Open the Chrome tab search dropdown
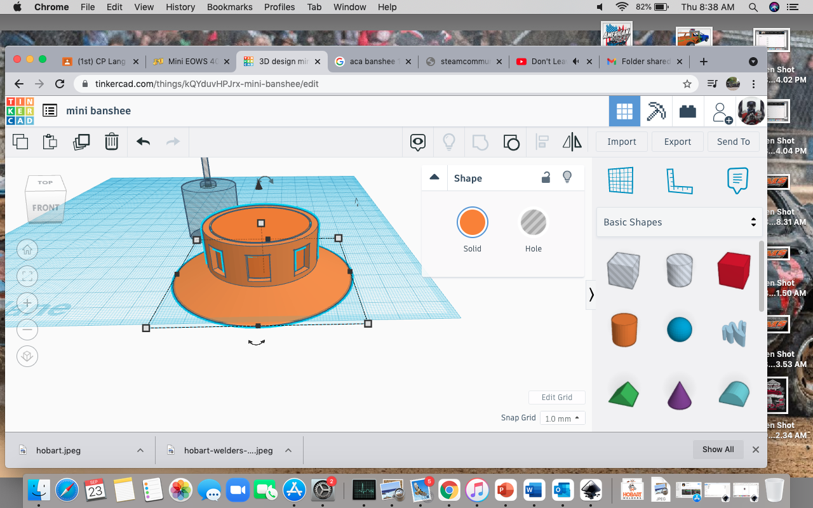 point(753,62)
